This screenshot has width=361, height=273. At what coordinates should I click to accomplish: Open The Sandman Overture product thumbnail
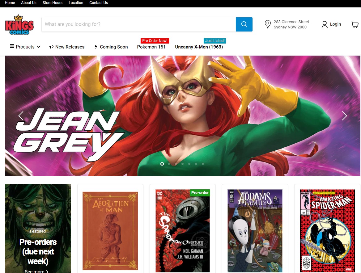pos(182,231)
